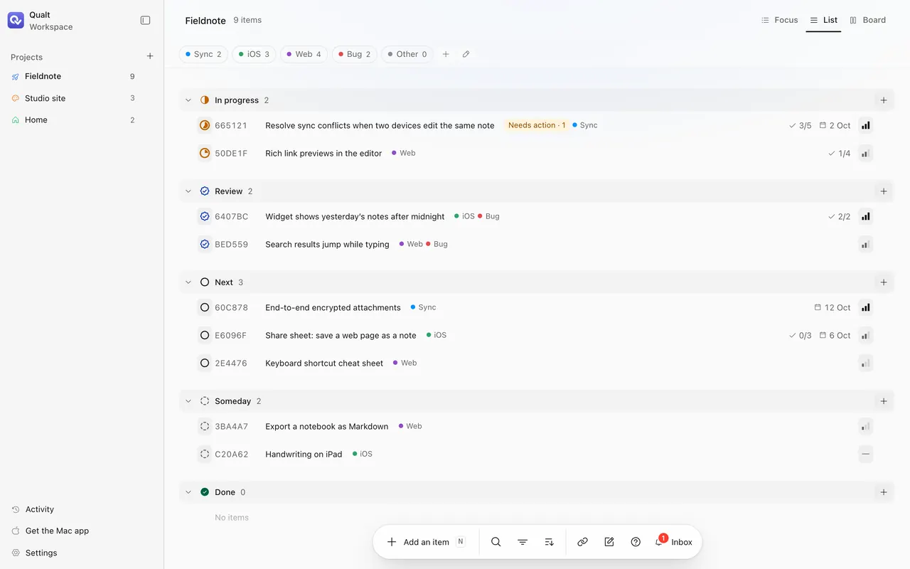Toggle the sidebar panel icon
Viewport: 910px width, 569px height.
145,21
